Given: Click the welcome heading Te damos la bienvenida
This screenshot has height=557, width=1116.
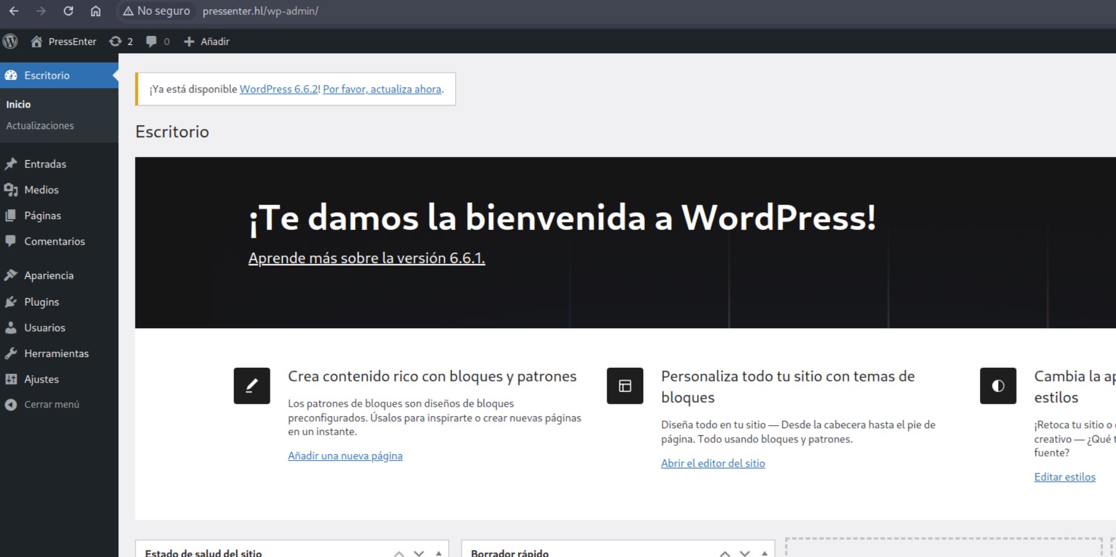Looking at the screenshot, I should tap(562, 218).
